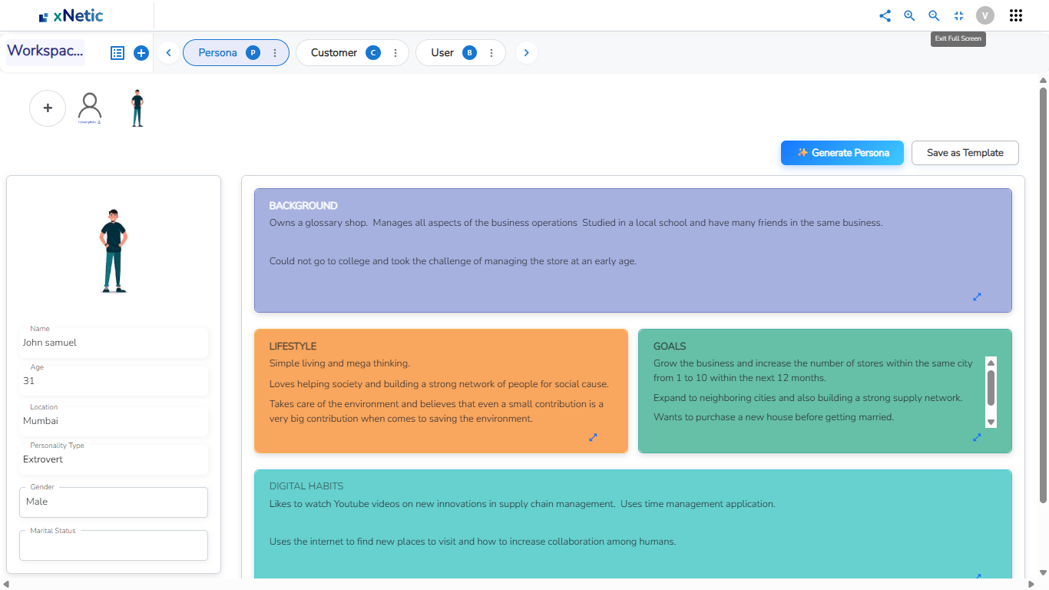Expand the Goals card

pyautogui.click(x=977, y=437)
